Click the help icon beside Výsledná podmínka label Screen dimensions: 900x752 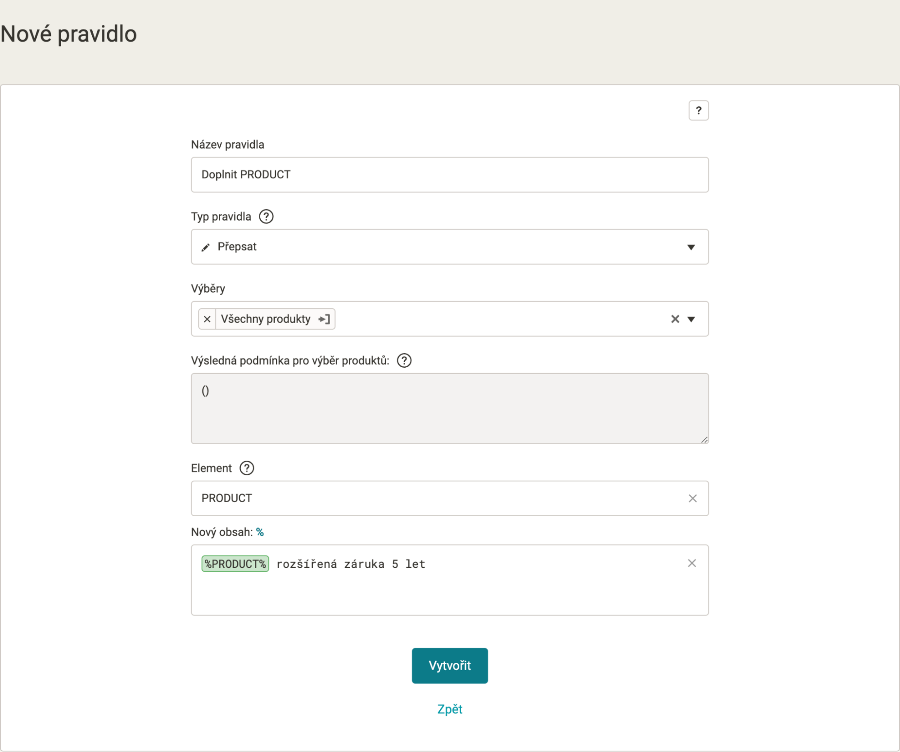(404, 360)
